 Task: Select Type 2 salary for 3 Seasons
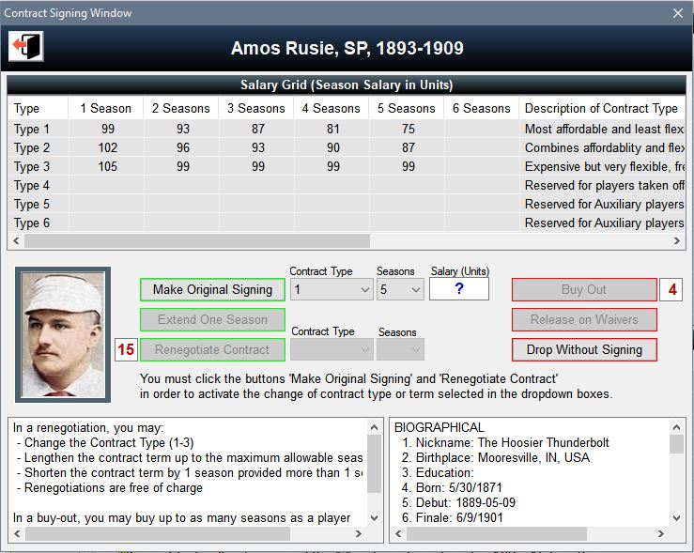(x=255, y=148)
